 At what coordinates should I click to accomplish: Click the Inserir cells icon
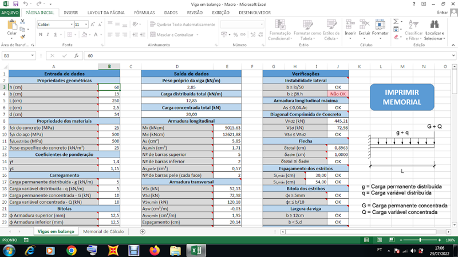(x=350, y=25)
